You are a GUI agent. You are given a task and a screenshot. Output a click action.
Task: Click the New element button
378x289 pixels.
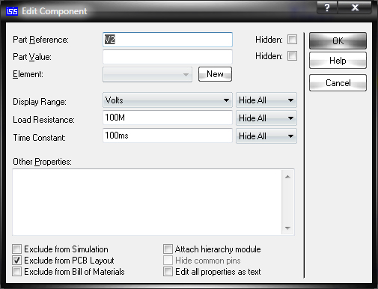coord(215,74)
